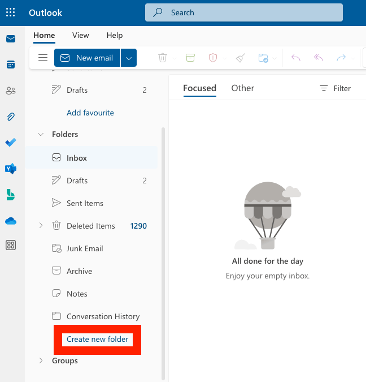Open the Microsoft apps launcher grid
The height and width of the screenshot is (382, 366).
coord(11,12)
